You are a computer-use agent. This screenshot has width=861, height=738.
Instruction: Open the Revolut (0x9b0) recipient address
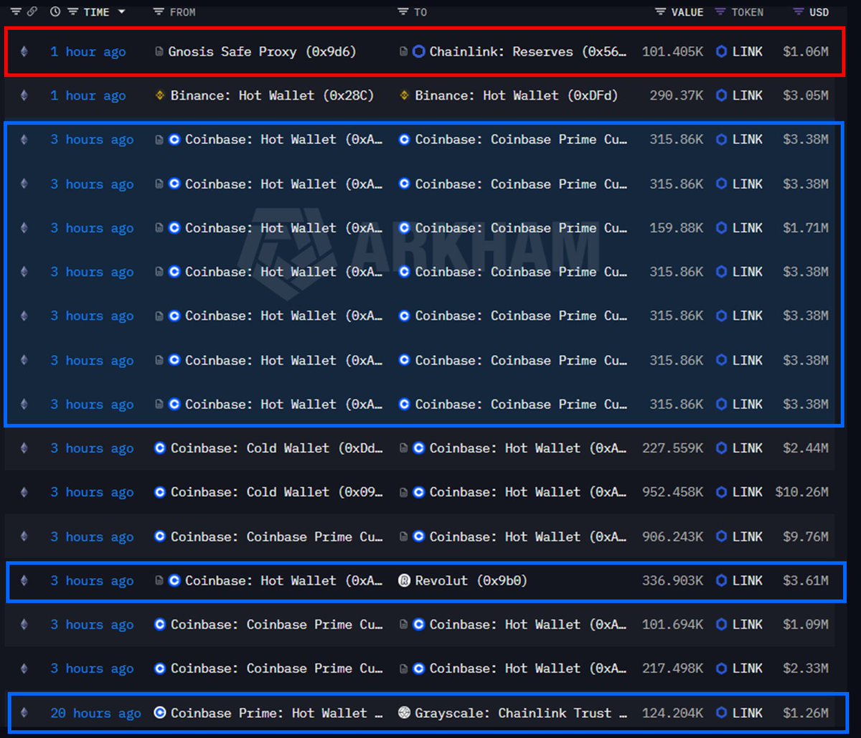471,580
